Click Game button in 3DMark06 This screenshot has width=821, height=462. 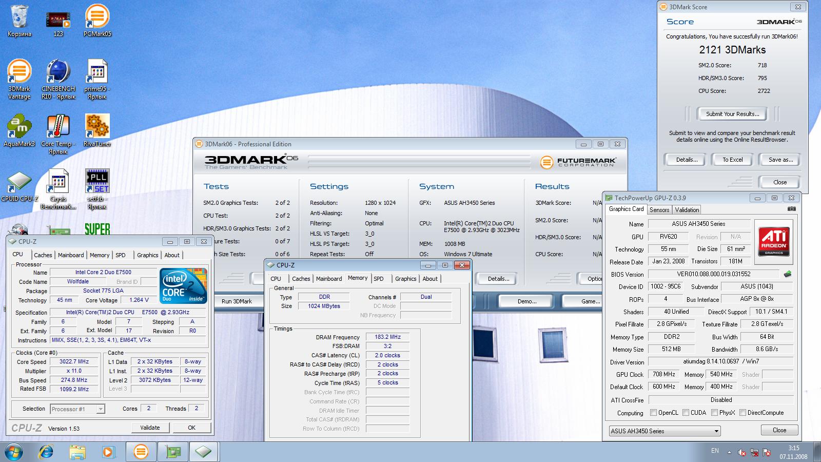click(590, 301)
